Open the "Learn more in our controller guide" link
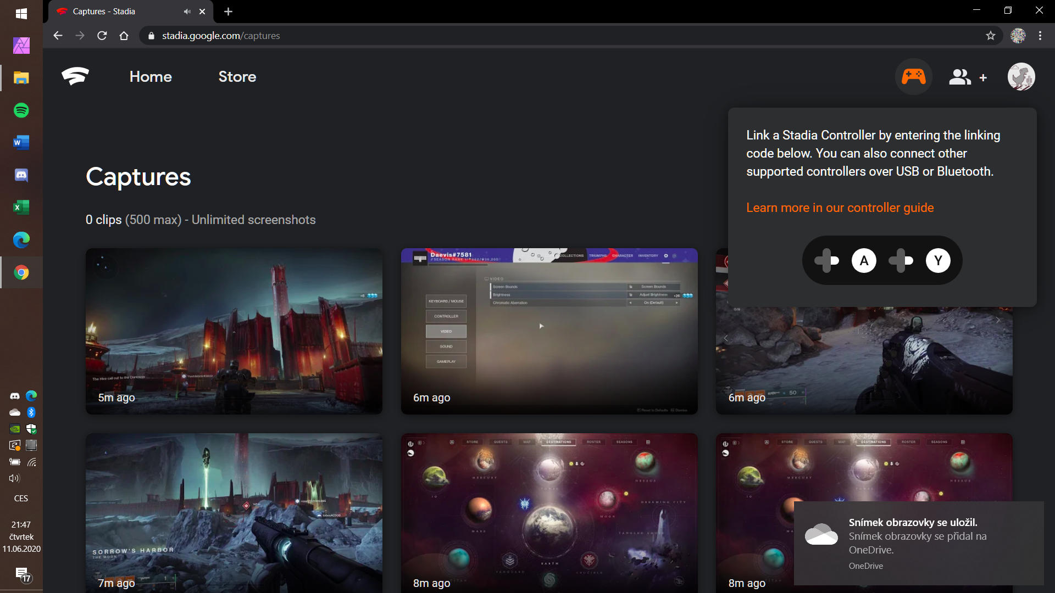Screen dimensions: 1055x593 (x=840, y=208)
